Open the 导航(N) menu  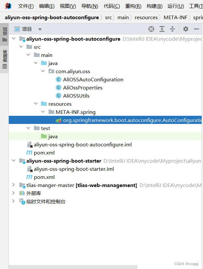click(x=90, y=7)
